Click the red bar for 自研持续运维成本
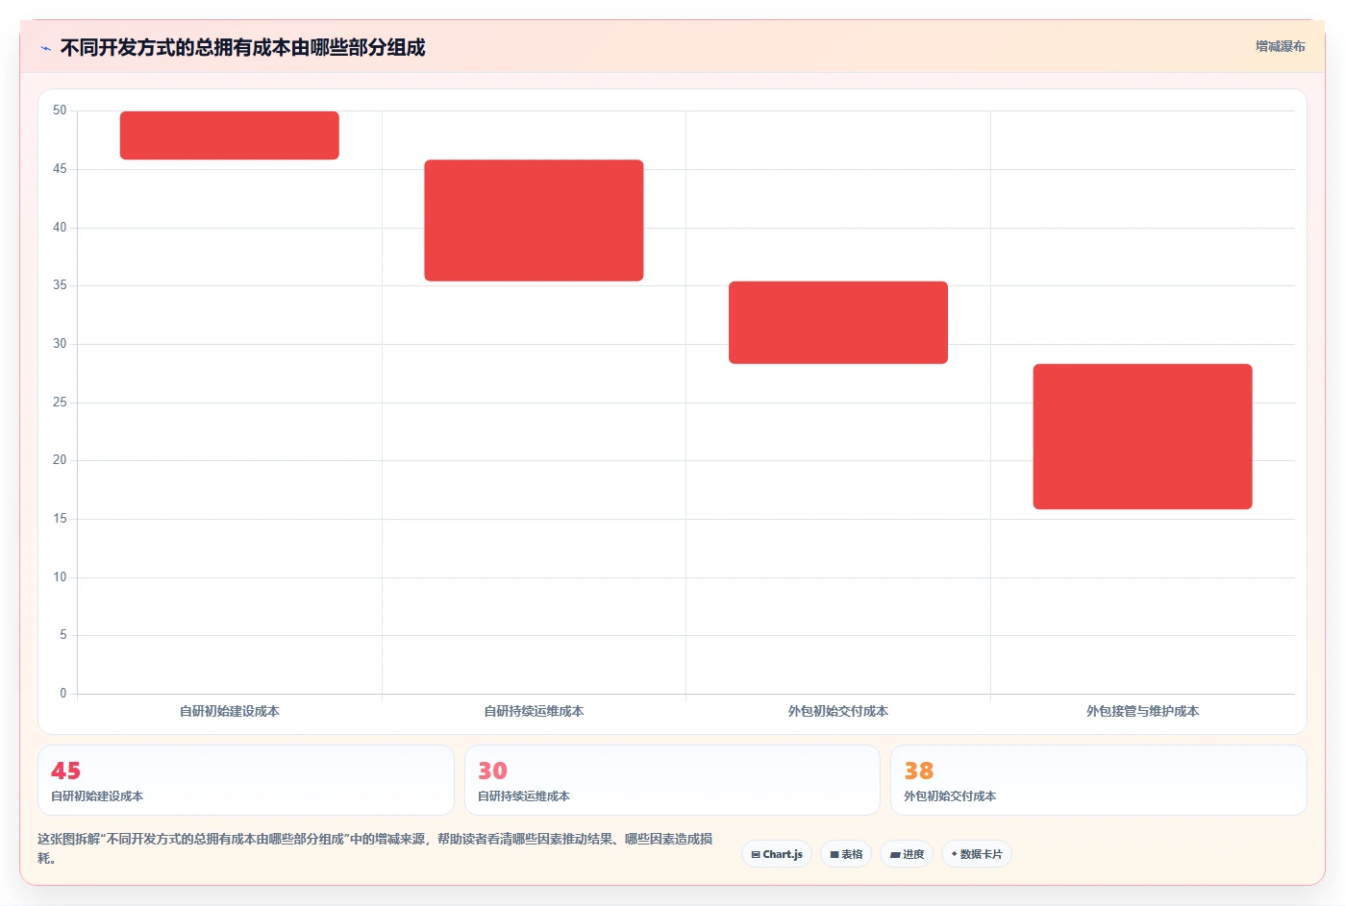 (x=534, y=220)
